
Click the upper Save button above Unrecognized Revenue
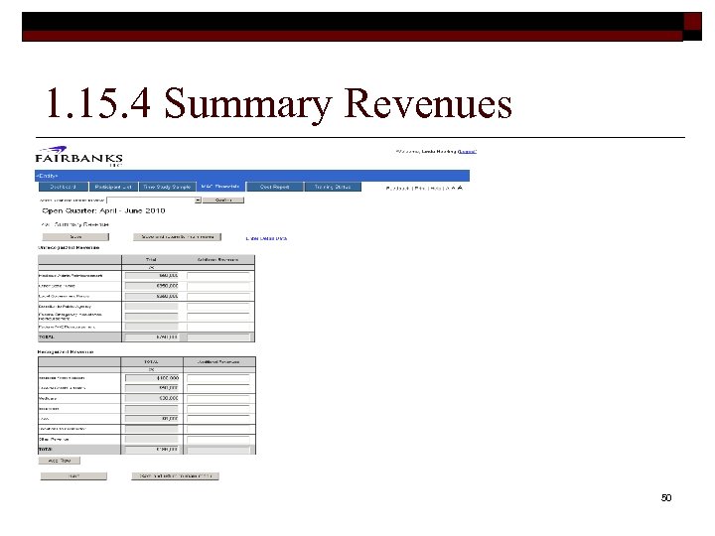(75, 237)
